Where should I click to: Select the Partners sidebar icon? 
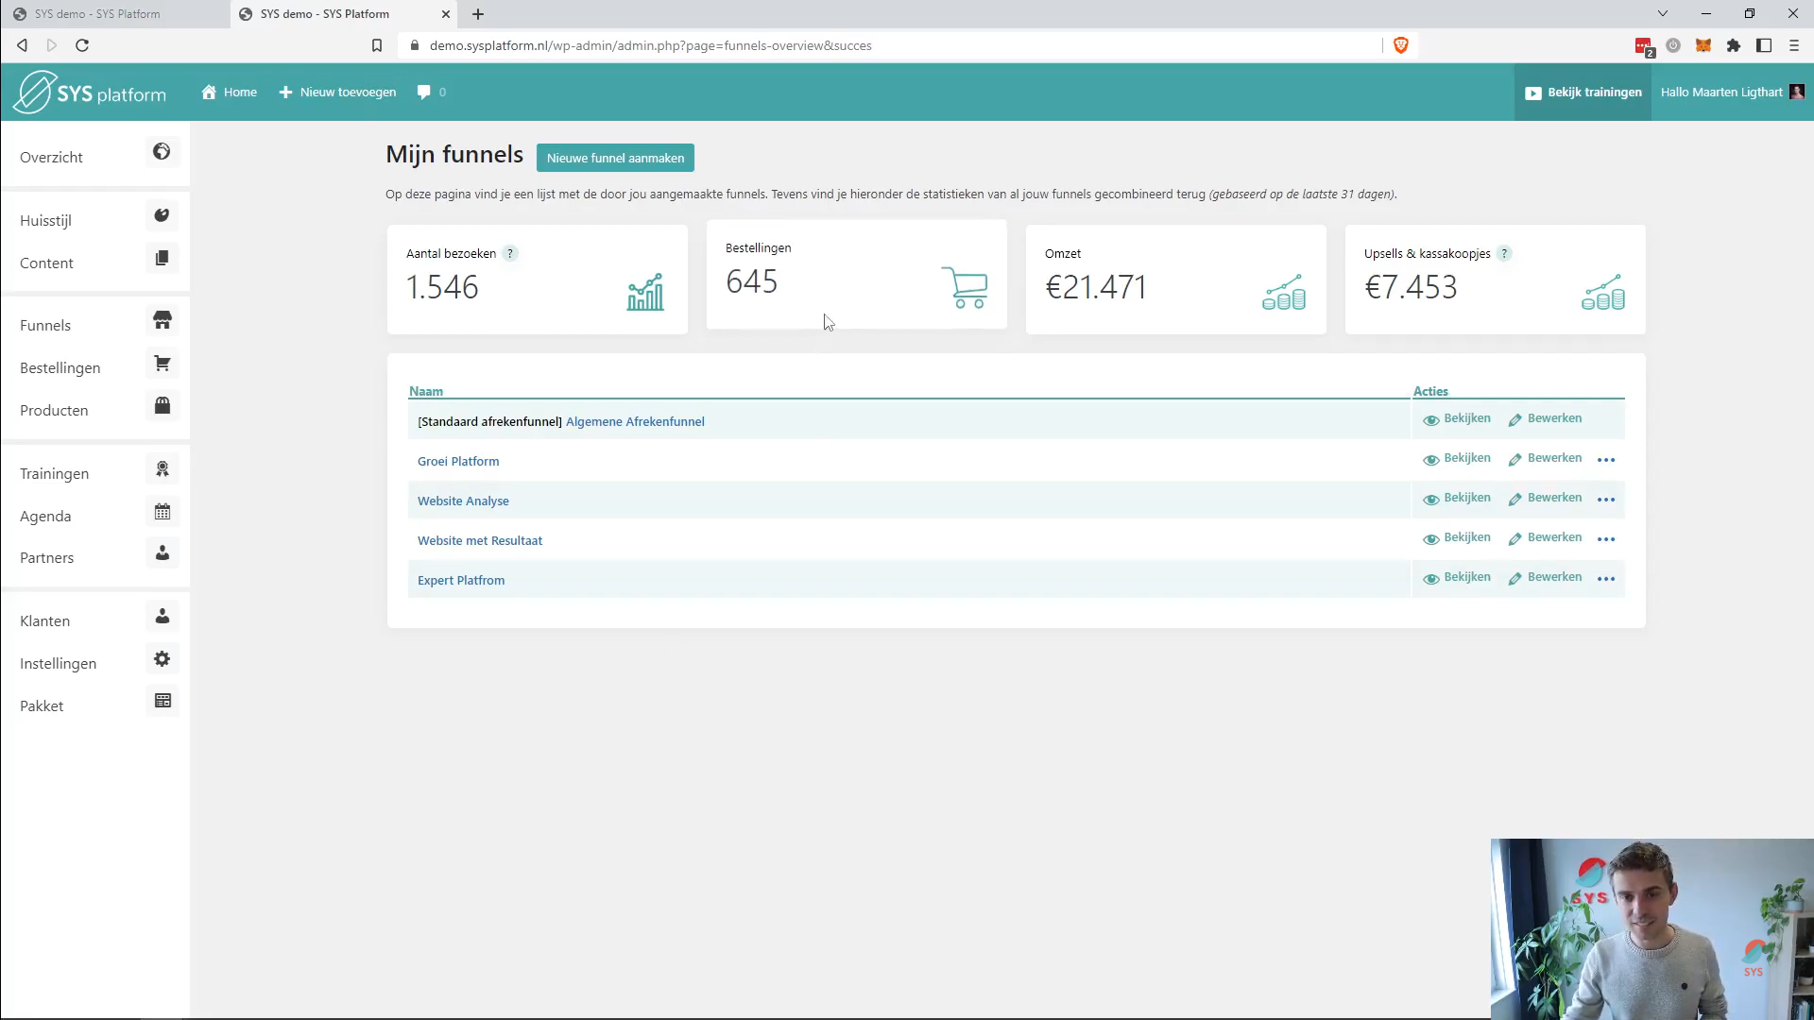162,553
